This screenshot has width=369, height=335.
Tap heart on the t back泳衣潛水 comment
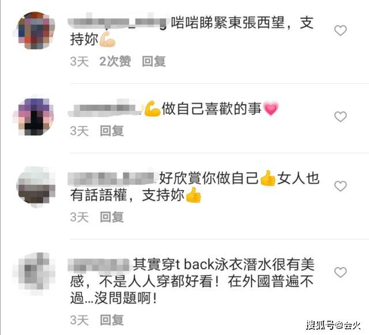pos(341,272)
